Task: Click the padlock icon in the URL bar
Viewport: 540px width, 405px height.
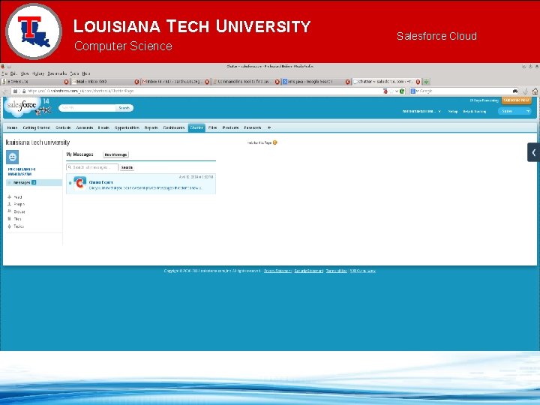Action: [x=24, y=91]
